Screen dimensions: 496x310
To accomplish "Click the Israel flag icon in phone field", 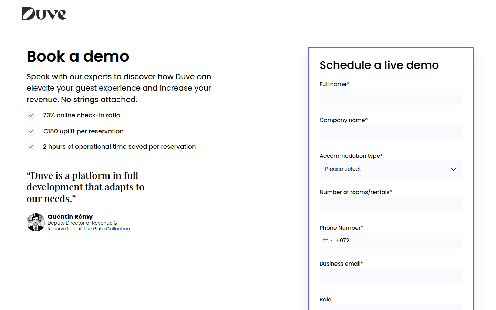I will tap(325, 241).
